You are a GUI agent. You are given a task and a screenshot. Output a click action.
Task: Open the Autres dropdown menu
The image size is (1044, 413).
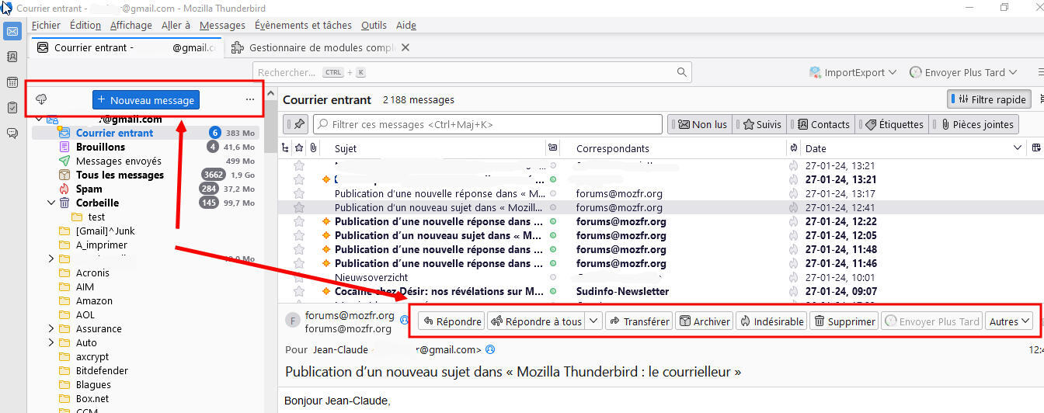pyautogui.click(x=1009, y=321)
